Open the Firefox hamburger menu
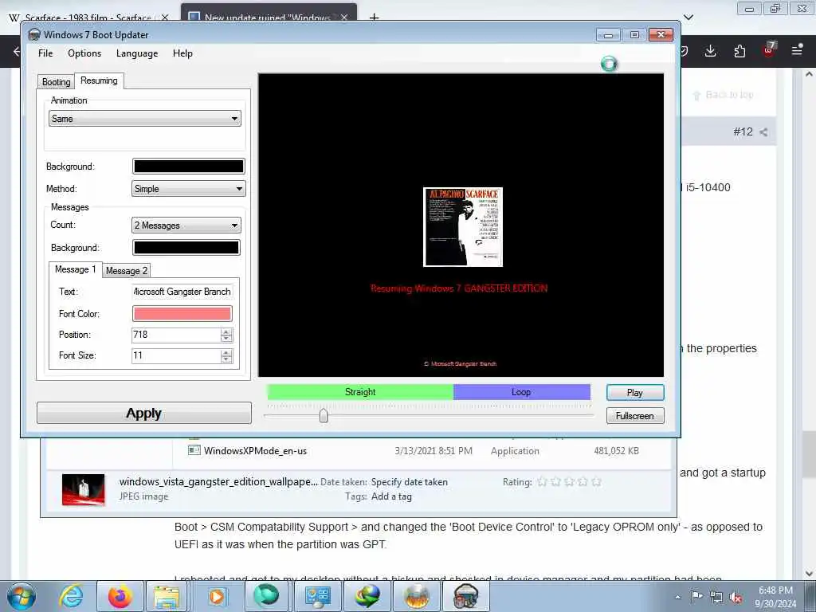 [797, 50]
